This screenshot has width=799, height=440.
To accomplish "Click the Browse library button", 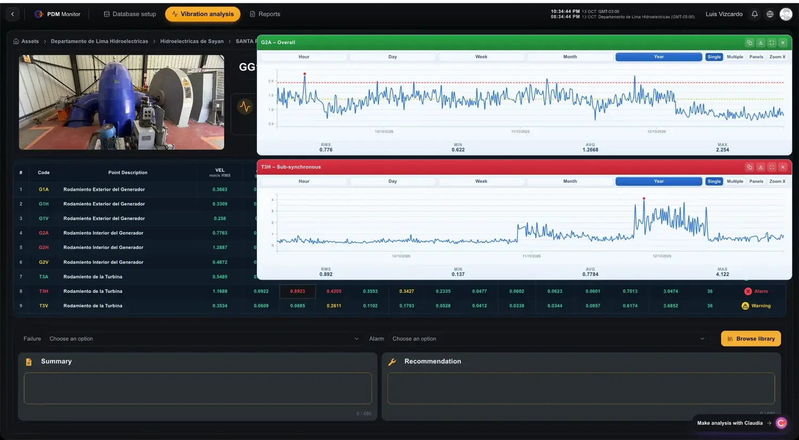I will tap(751, 339).
